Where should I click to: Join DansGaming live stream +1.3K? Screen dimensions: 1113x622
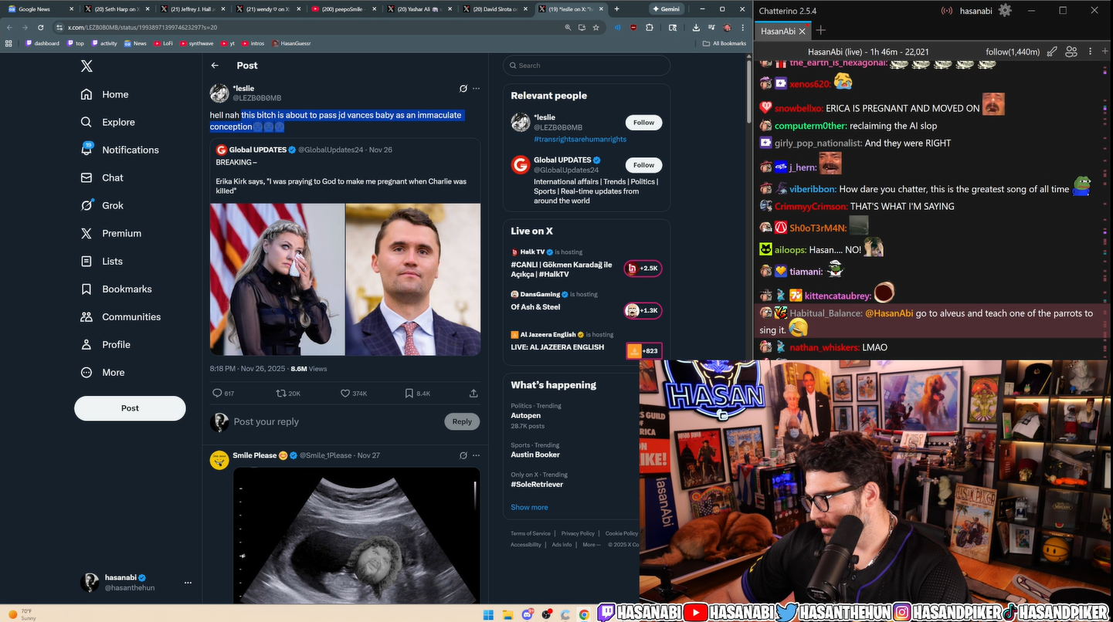coord(643,311)
